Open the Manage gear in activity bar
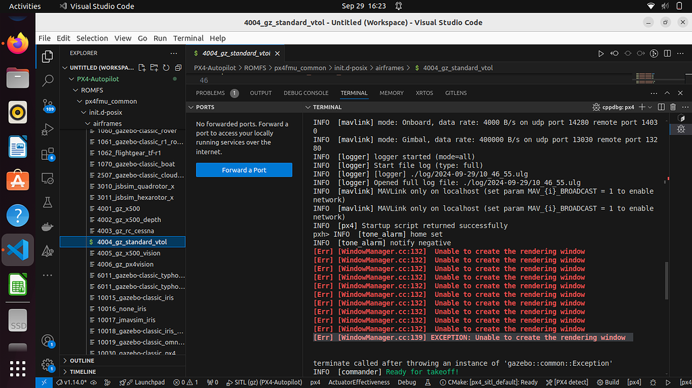692x388 pixels. [x=47, y=364]
